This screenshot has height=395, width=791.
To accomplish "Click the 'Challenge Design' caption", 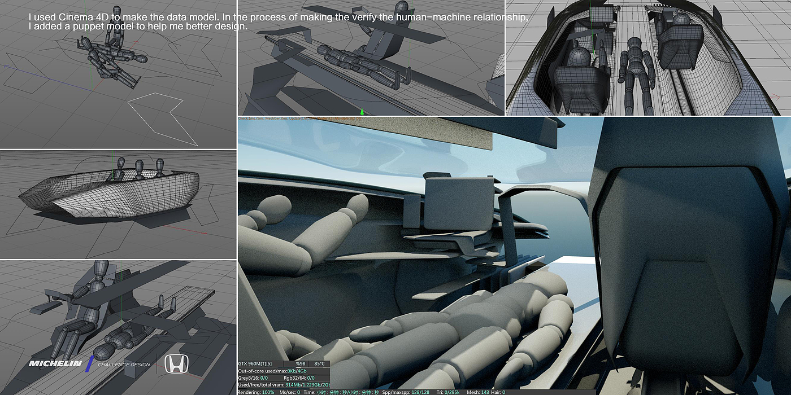I will 124,365.
